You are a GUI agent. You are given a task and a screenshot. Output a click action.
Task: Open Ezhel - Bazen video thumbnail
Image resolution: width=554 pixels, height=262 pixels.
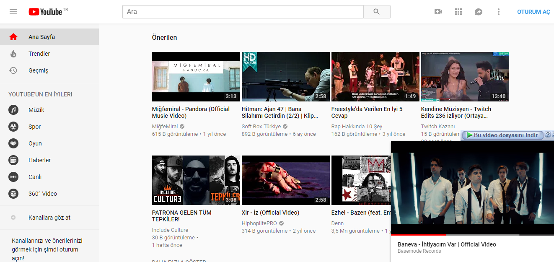tap(361, 180)
